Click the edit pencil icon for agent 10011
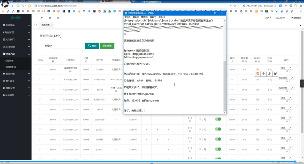 coord(292,78)
